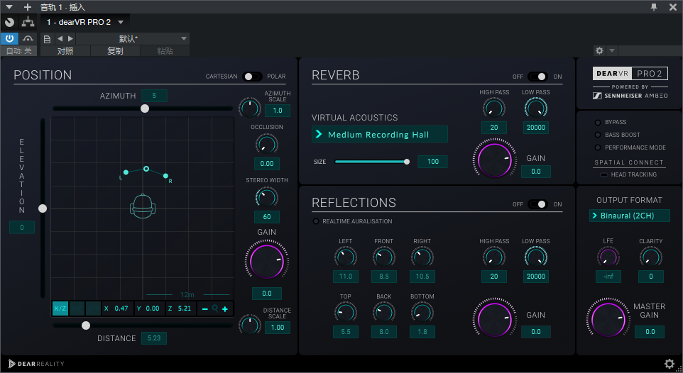The image size is (683, 373).
Task: Toggle Head Tracking
Action: pyautogui.click(x=603, y=174)
